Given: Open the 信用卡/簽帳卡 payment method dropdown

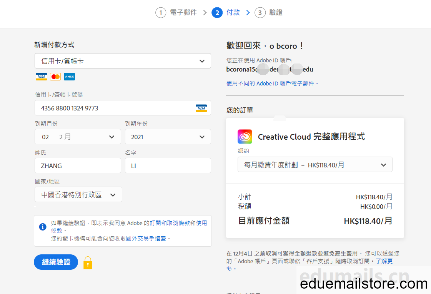Looking at the screenshot, I should [x=123, y=61].
